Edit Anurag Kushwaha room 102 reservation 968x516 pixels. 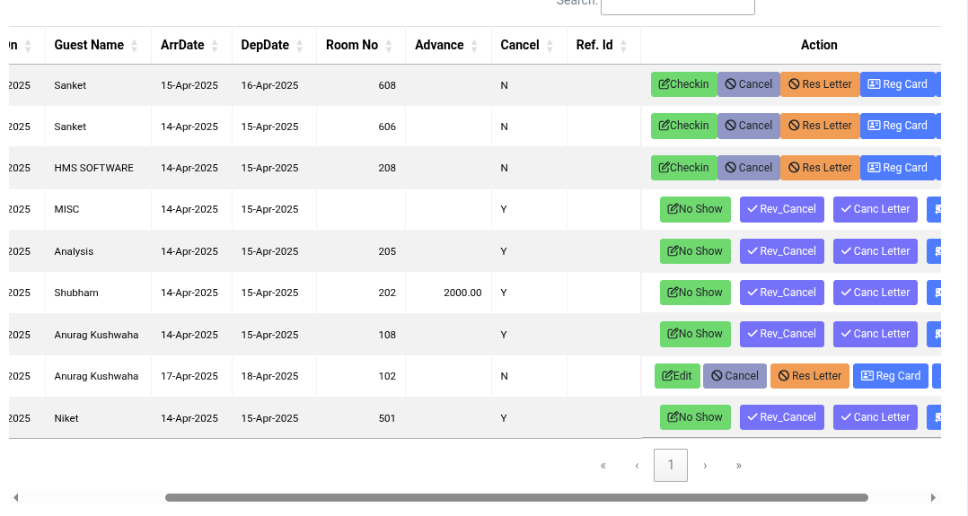pyautogui.click(x=677, y=376)
